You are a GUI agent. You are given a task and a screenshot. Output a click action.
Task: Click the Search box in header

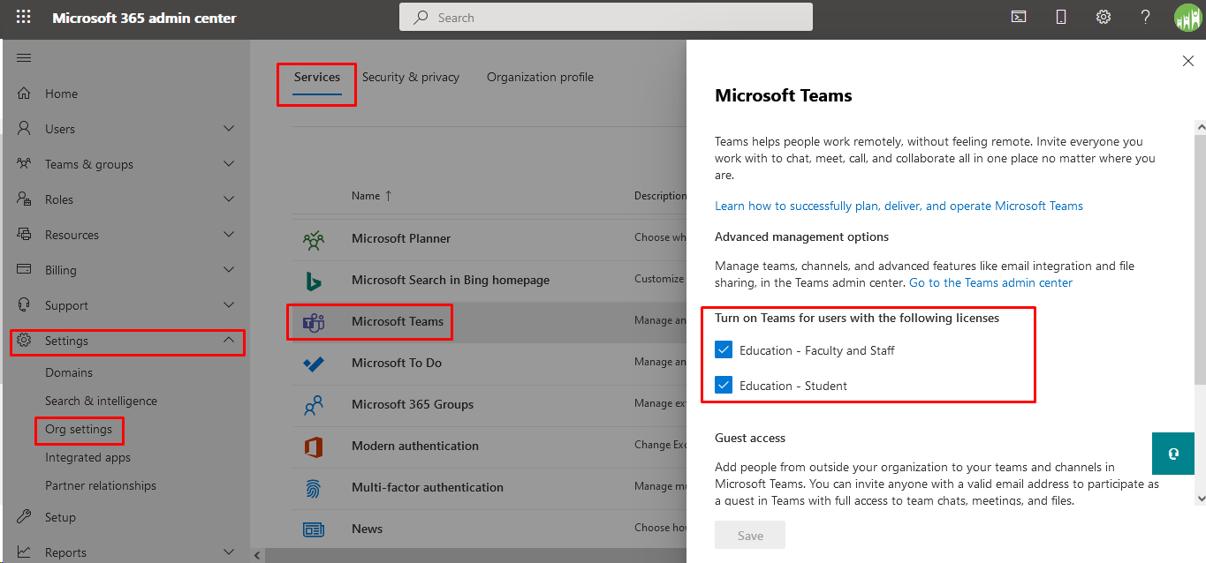pos(606,17)
